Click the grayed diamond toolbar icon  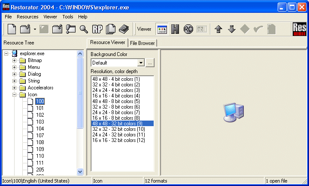point(245,29)
